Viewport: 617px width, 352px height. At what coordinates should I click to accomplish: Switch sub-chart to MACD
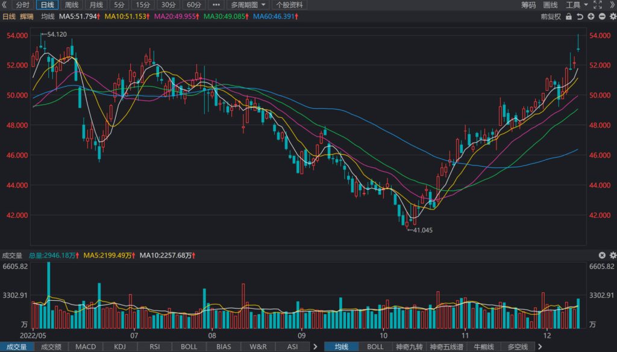86,347
